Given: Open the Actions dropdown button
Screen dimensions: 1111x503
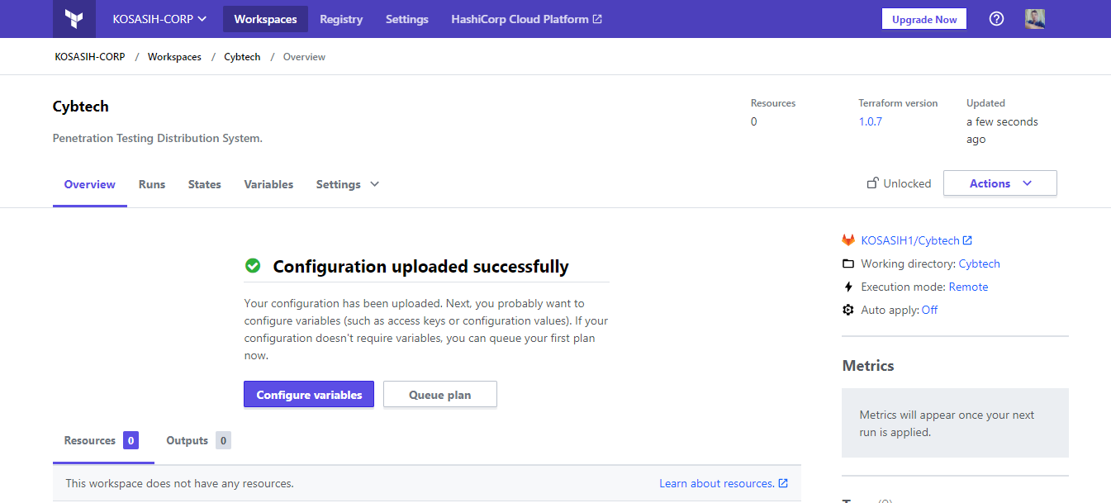Looking at the screenshot, I should (x=1000, y=183).
